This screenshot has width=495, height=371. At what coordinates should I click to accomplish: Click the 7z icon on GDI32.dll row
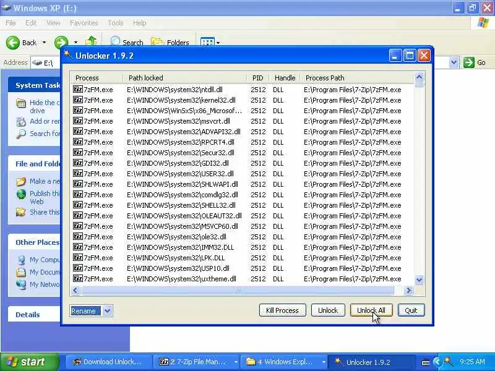pos(78,163)
